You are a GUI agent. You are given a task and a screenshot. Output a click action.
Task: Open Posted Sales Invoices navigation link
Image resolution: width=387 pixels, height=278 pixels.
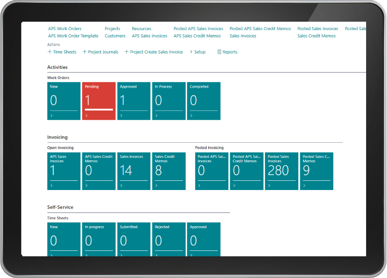317,29
